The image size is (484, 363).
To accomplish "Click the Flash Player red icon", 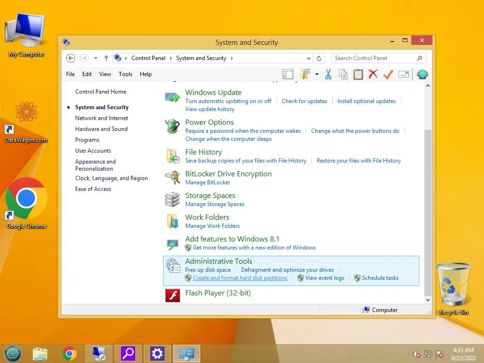I will click(x=173, y=295).
